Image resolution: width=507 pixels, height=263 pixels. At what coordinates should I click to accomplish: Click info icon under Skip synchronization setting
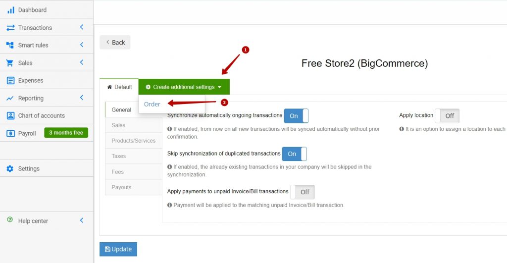[x=169, y=167]
